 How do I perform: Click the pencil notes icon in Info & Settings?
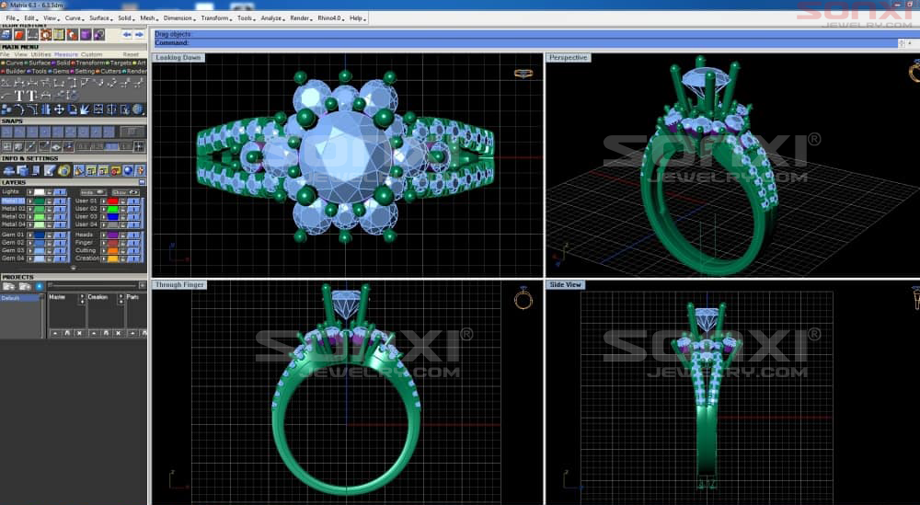pyautogui.click(x=50, y=170)
